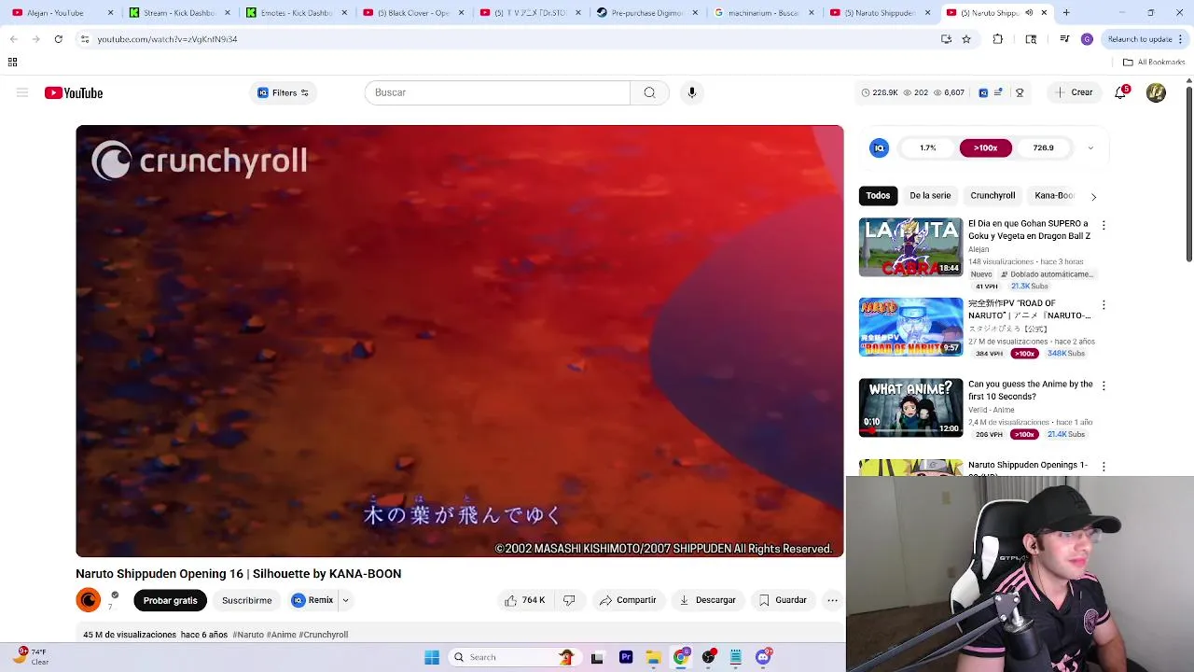Open options for the ROAD OF NARUTO video
Image resolution: width=1194 pixels, height=672 pixels.
coord(1104,305)
